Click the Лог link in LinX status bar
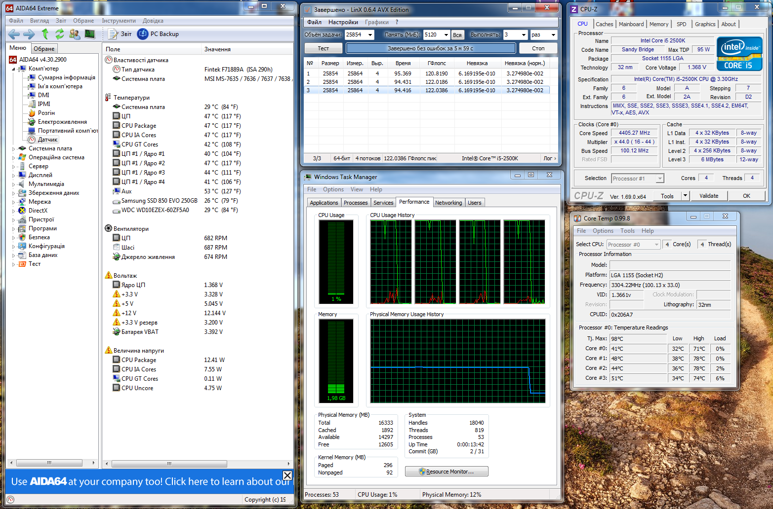This screenshot has width=773, height=509. click(549, 158)
